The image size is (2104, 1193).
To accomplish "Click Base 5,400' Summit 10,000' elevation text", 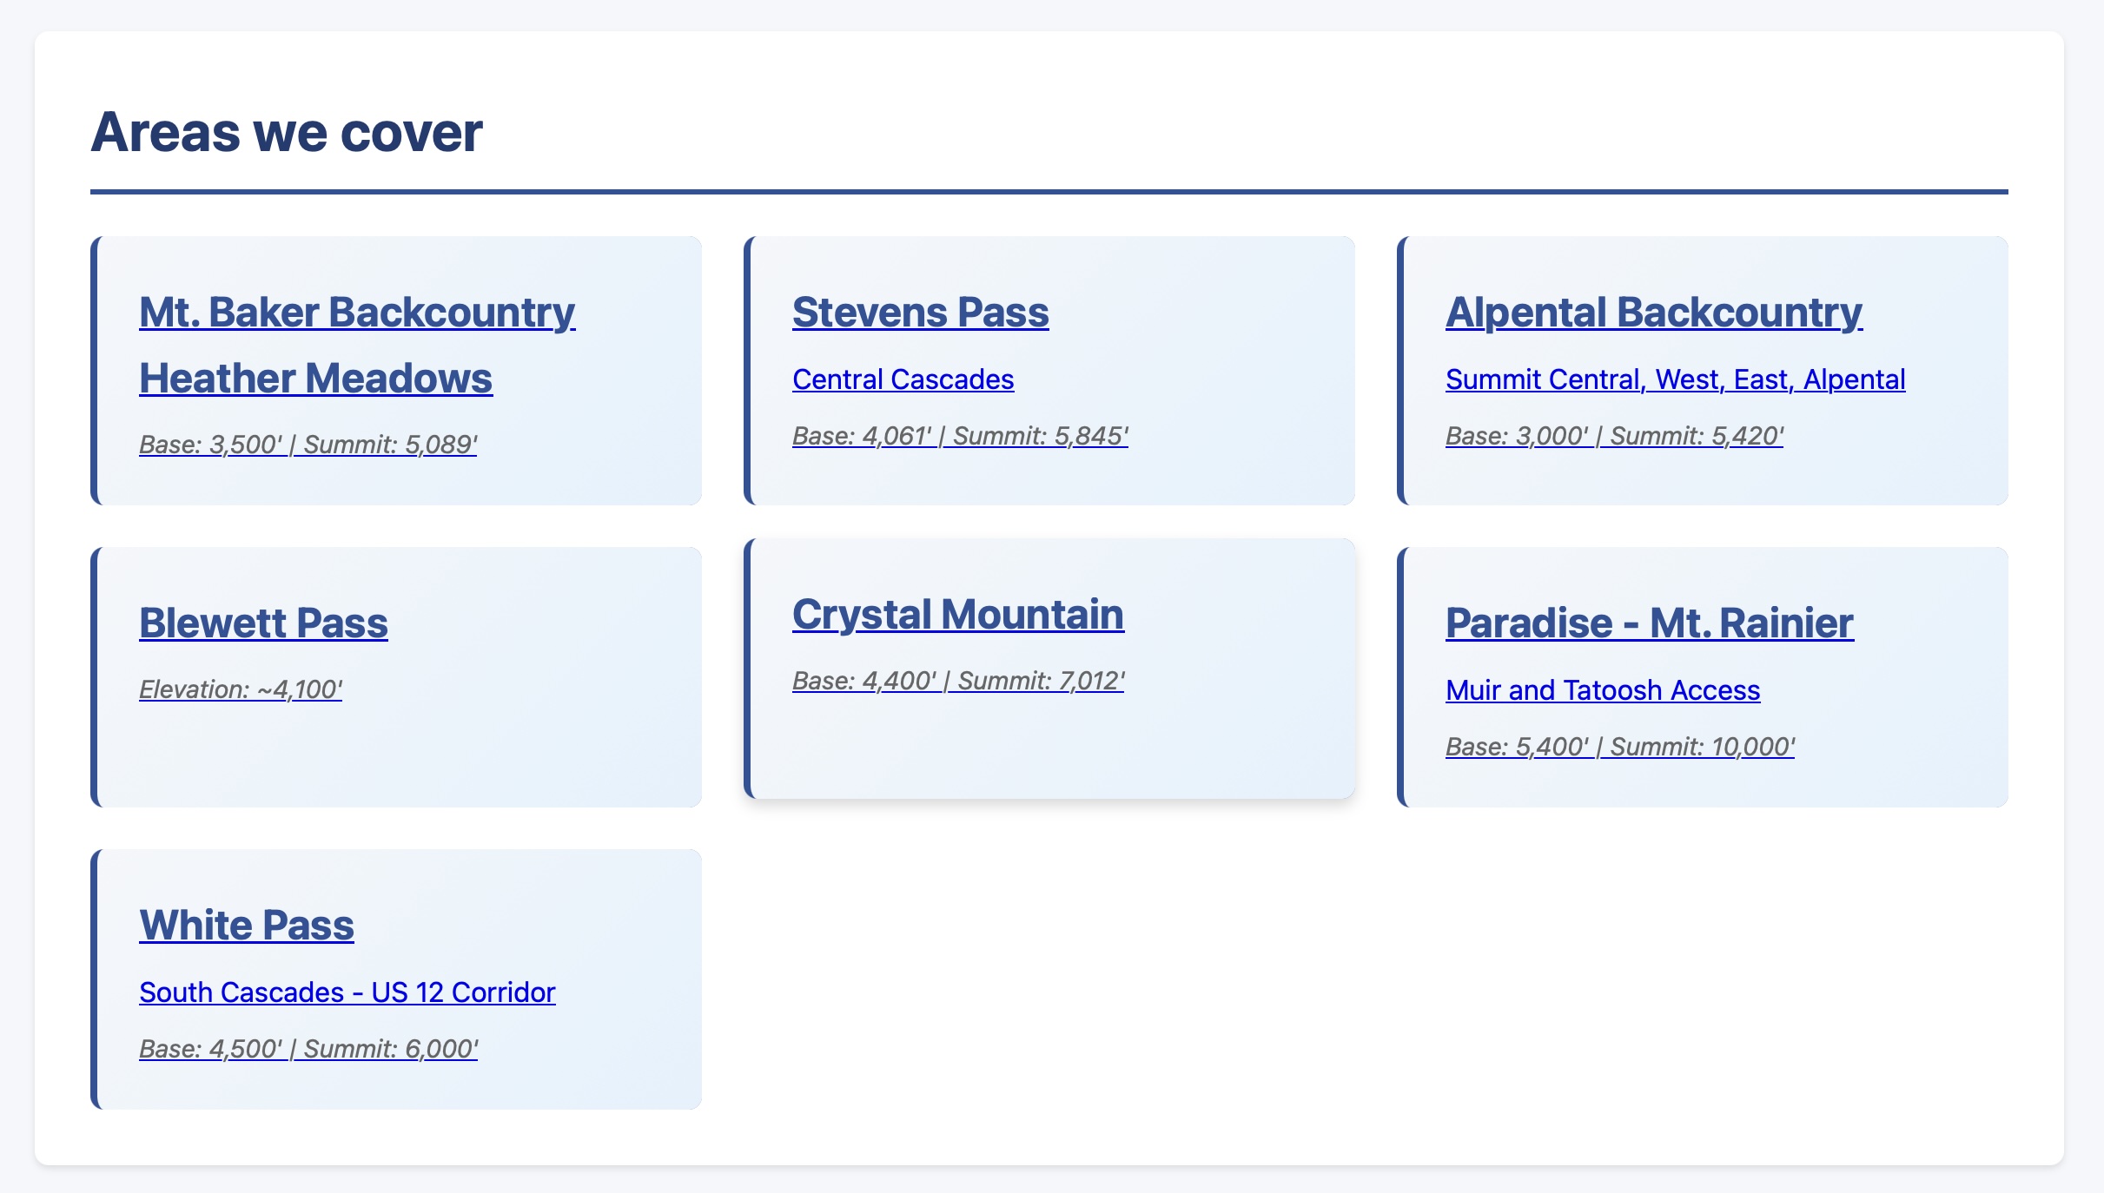I will (x=1620, y=747).
